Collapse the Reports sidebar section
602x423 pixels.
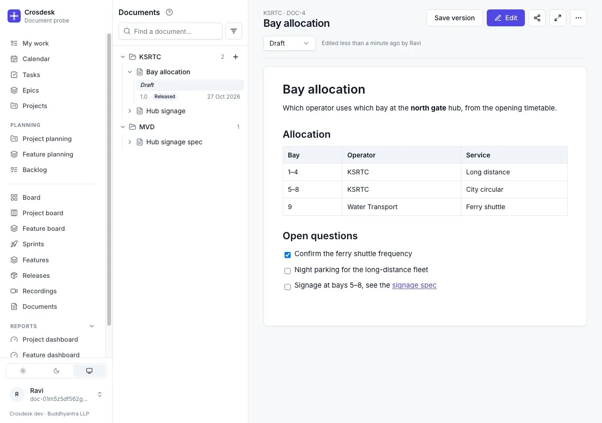tap(92, 326)
